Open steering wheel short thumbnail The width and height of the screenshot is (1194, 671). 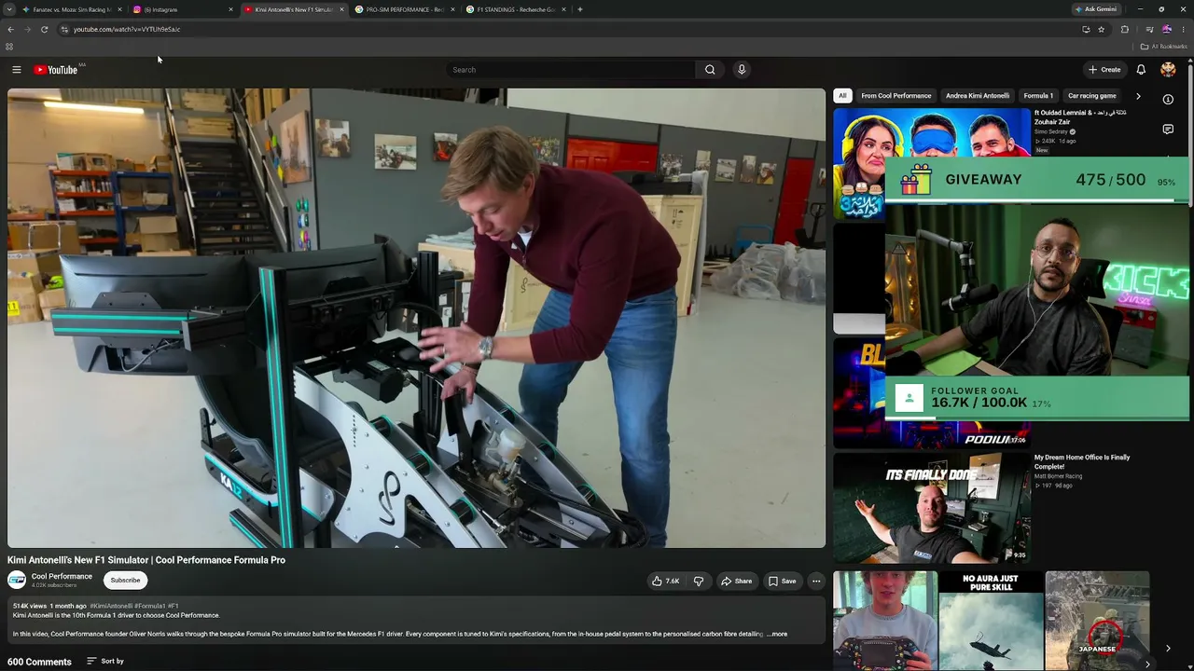point(885,622)
